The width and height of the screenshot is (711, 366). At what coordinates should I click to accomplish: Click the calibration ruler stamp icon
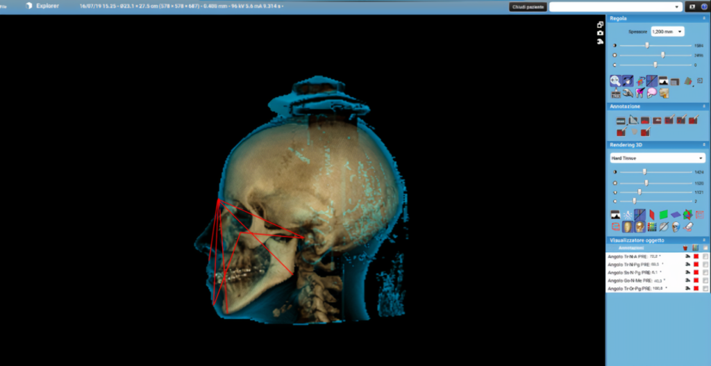pos(616,93)
